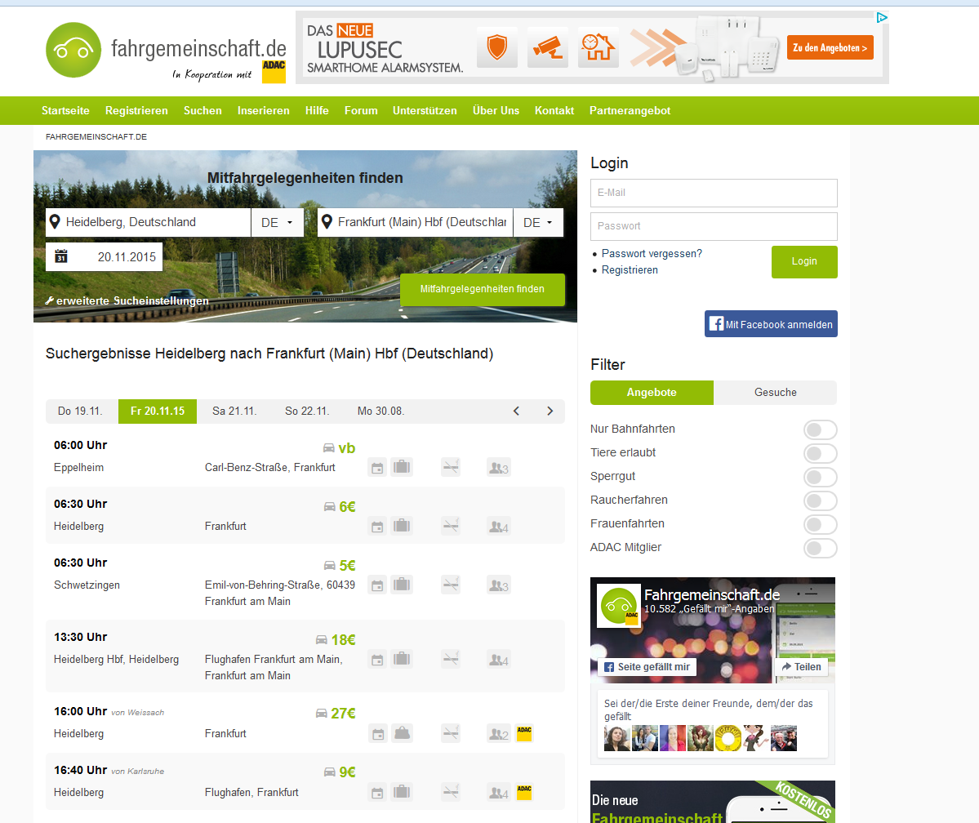Click the luggage icon in the 06:00 Uhr Eppelheim row
This screenshot has height=823, width=979.
[x=402, y=467]
